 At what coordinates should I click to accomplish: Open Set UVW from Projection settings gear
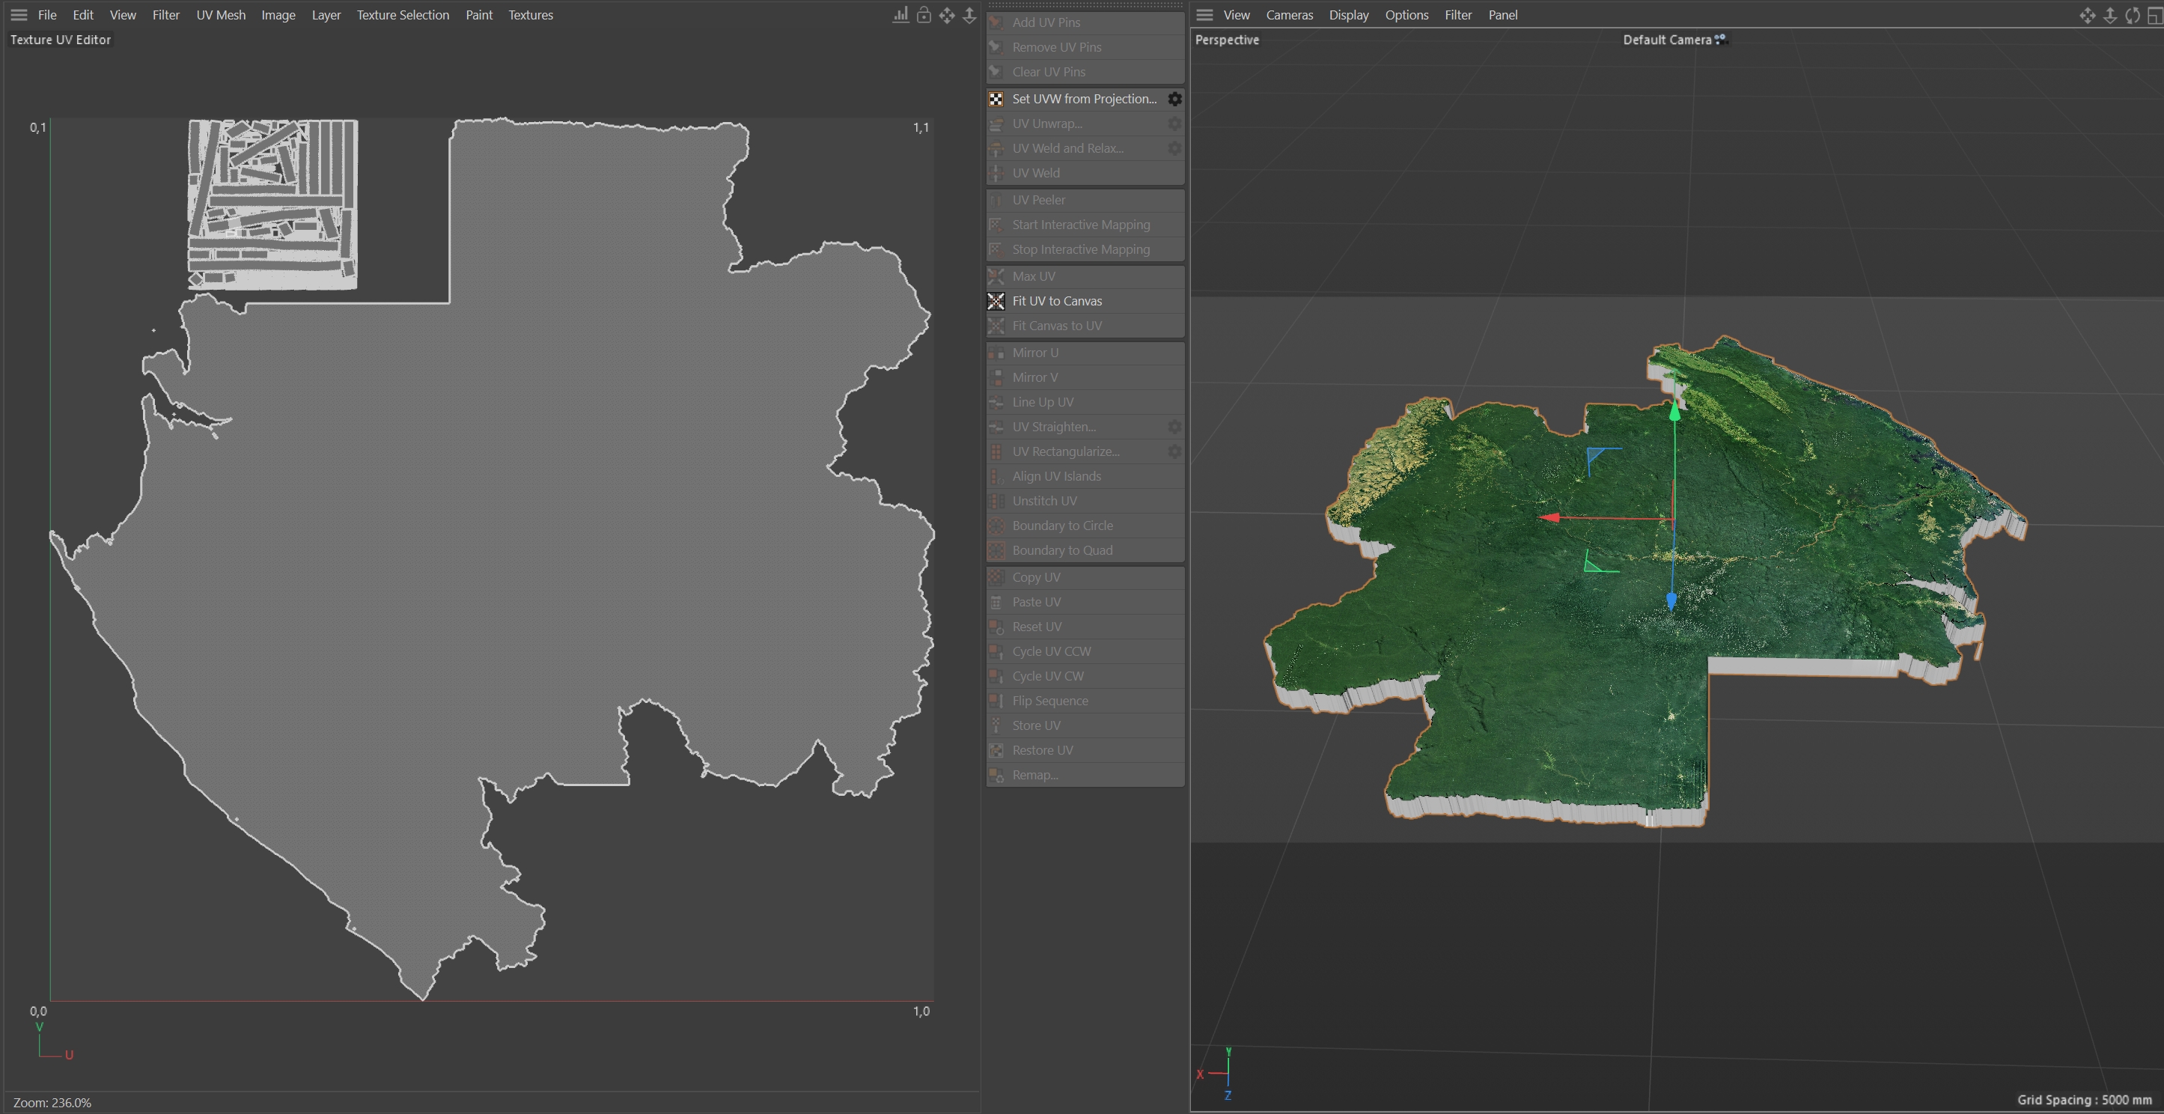[1174, 99]
